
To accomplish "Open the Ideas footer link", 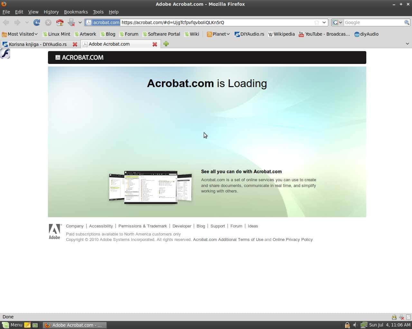I will coord(253,226).
